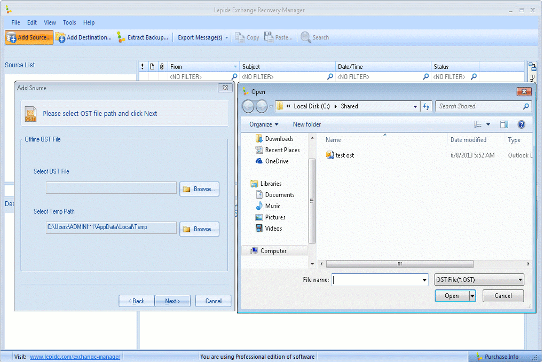Screen dimensions: 544x362
Task: Open the View menu
Action: coord(50,22)
